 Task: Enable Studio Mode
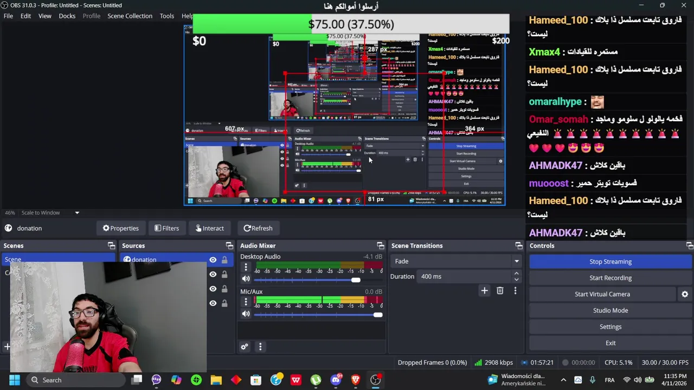click(x=611, y=310)
